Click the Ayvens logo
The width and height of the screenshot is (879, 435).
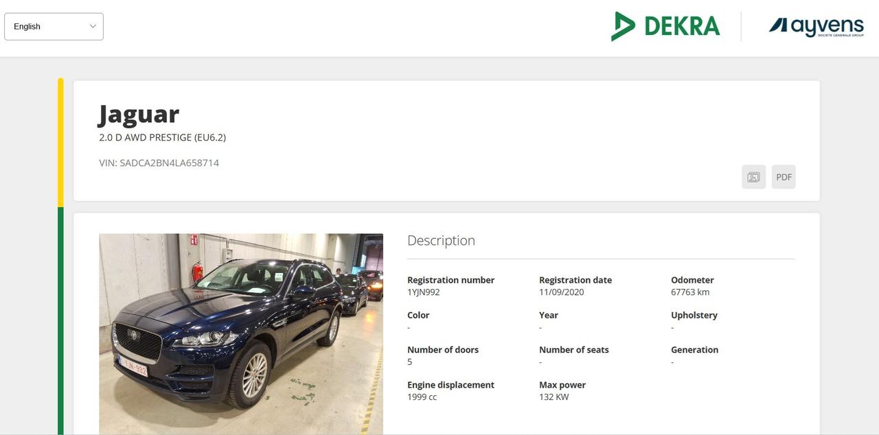(816, 27)
